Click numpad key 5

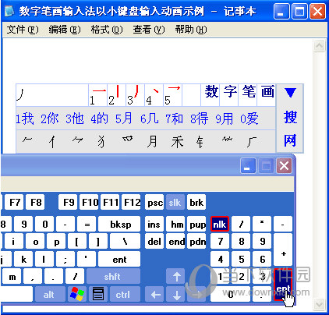[241, 259]
